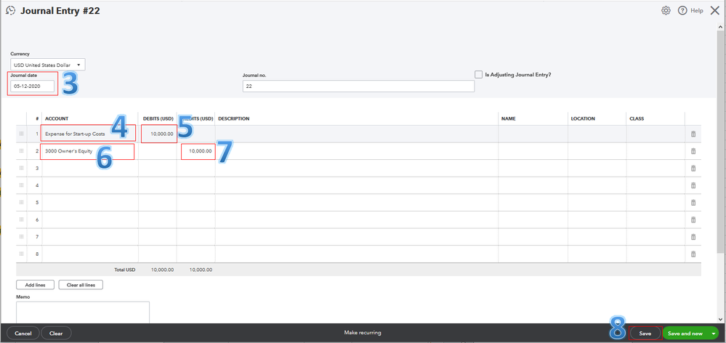Delete line 2 with trash icon

(693, 151)
